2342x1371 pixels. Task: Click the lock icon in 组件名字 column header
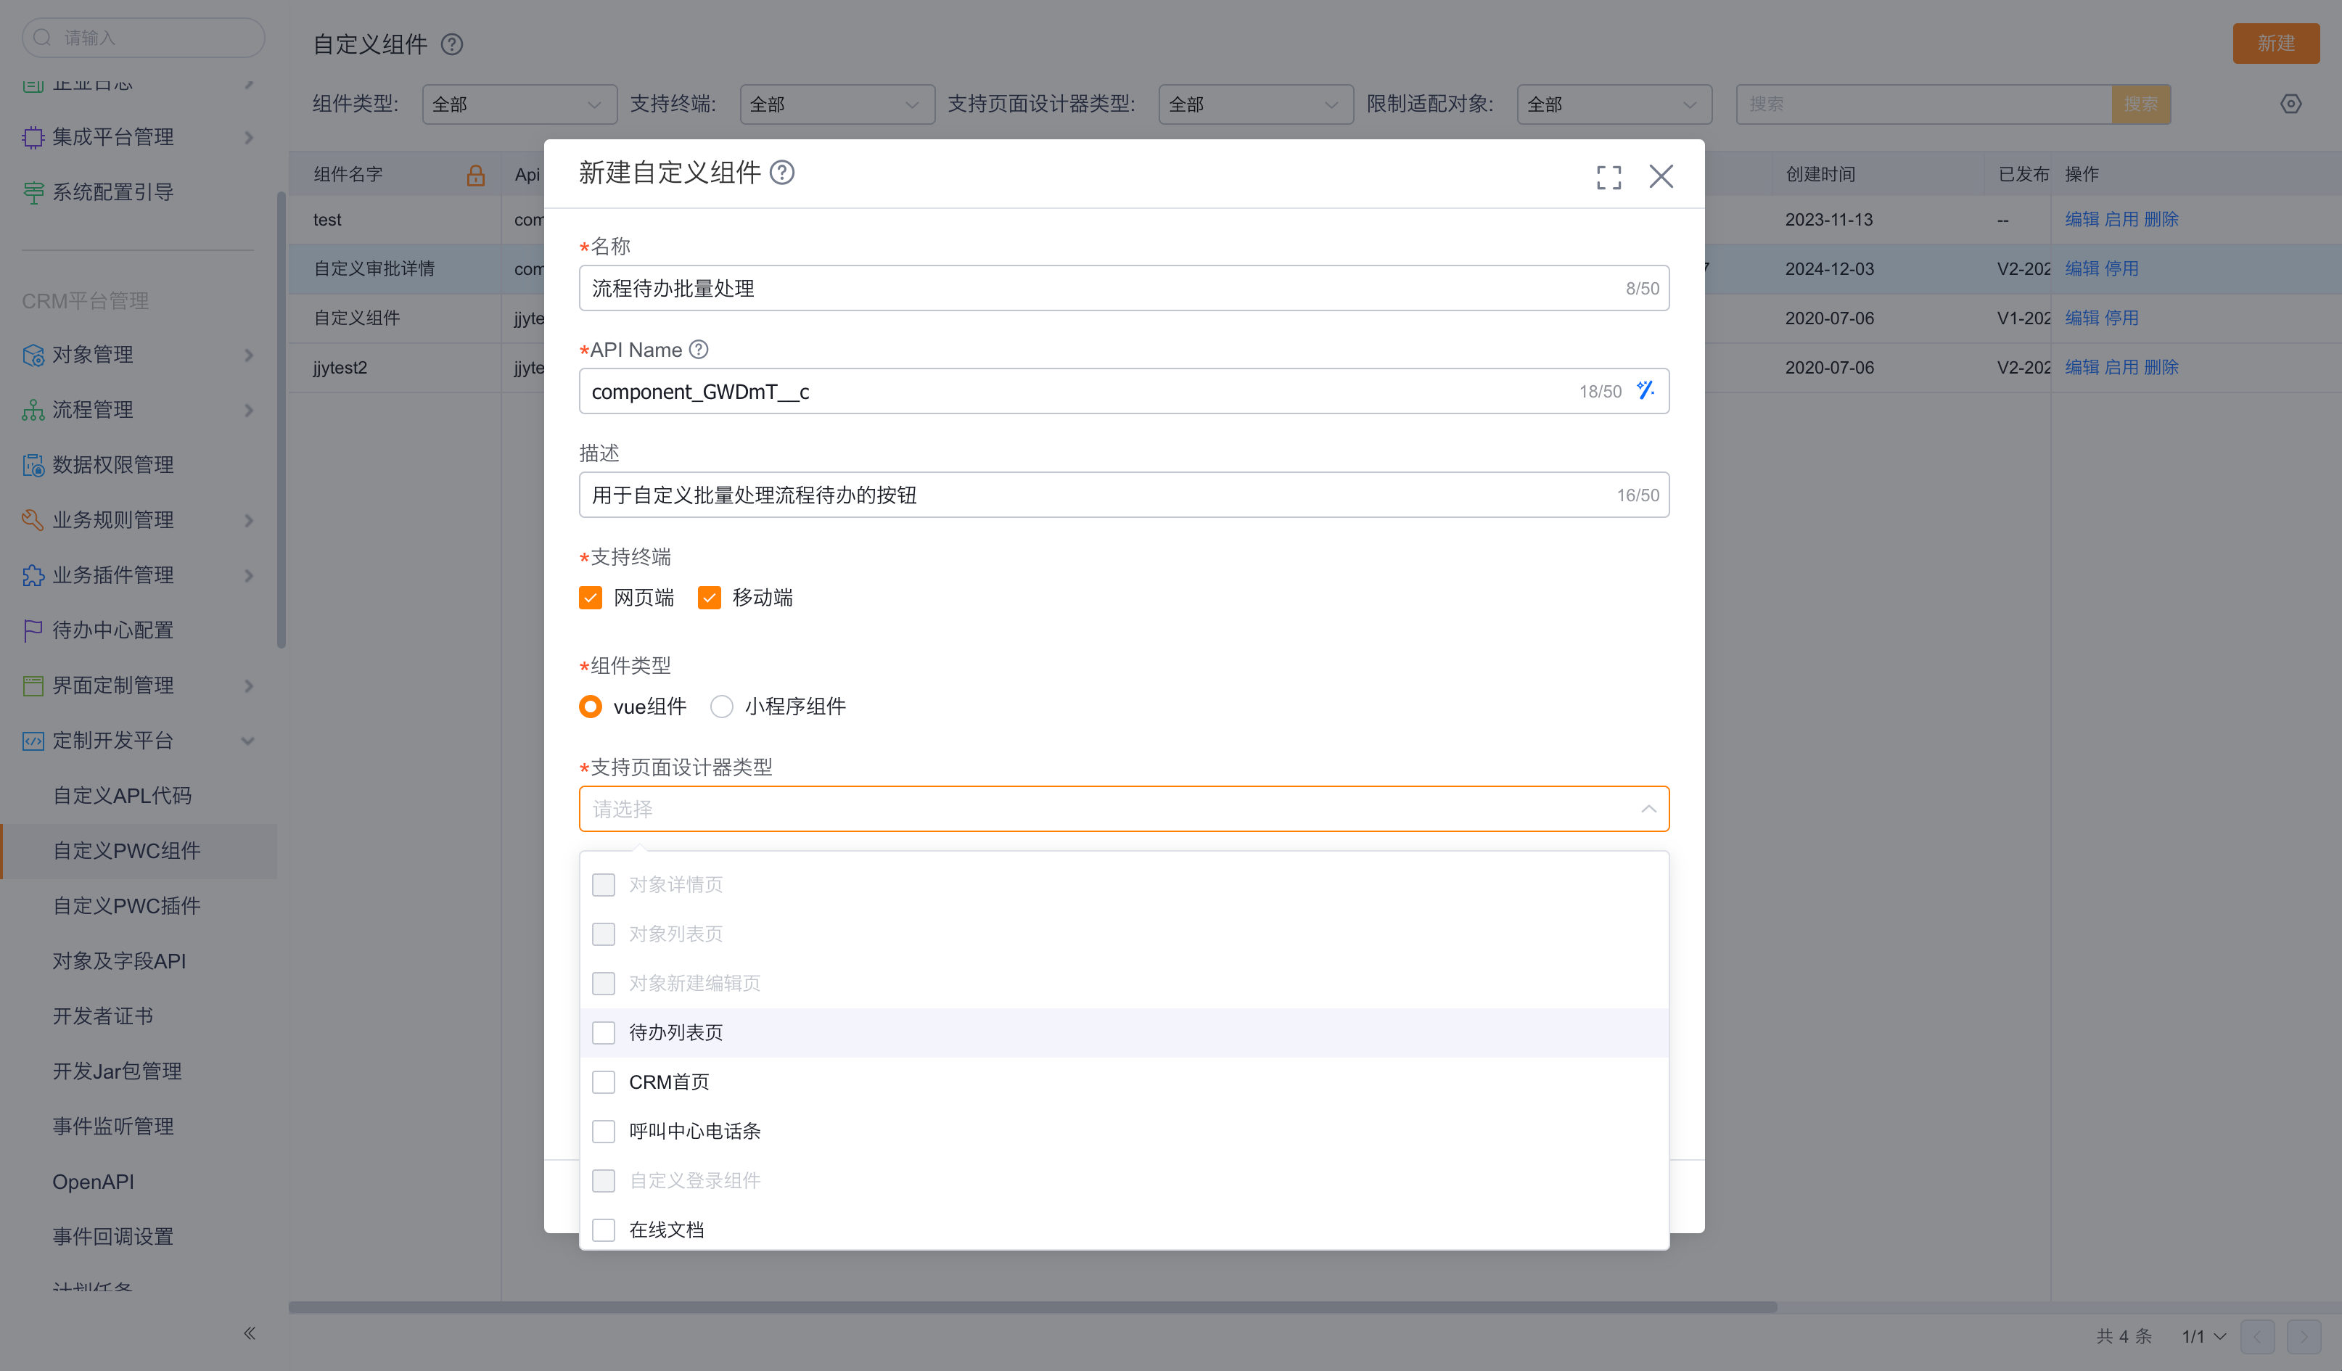476,175
